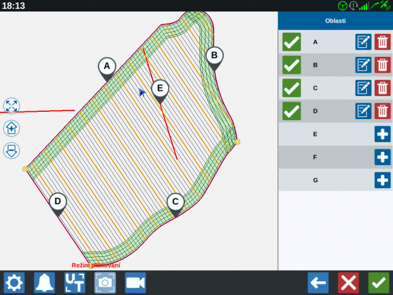
Task: Toggle the checkbox for area D
Action: point(291,111)
